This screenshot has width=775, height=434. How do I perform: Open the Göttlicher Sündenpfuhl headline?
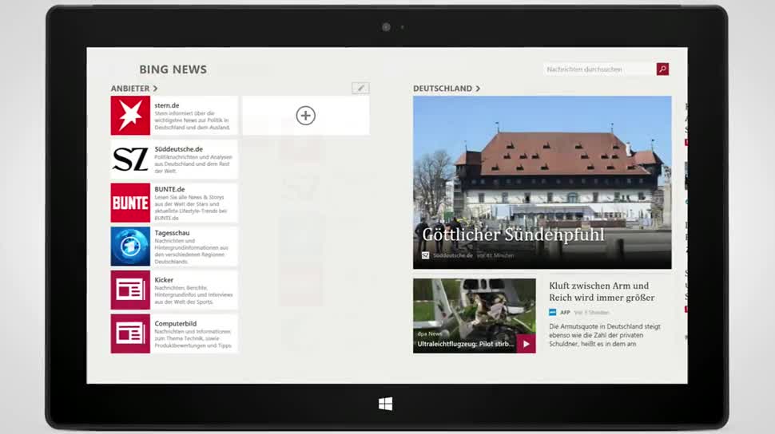tap(513, 235)
